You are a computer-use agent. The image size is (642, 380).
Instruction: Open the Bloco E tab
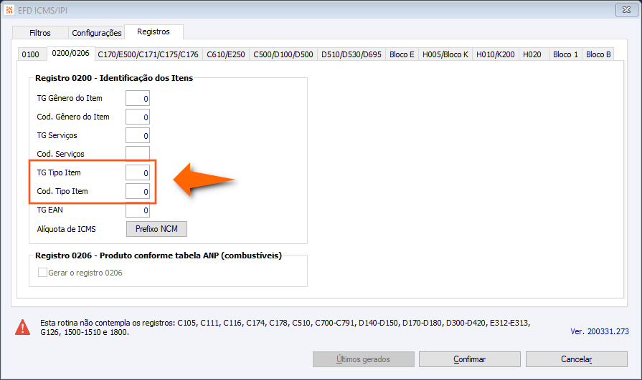pyautogui.click(x=402, y=54)
